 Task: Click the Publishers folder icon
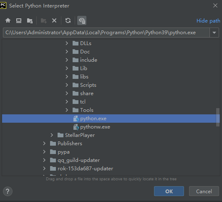point(53,144)
